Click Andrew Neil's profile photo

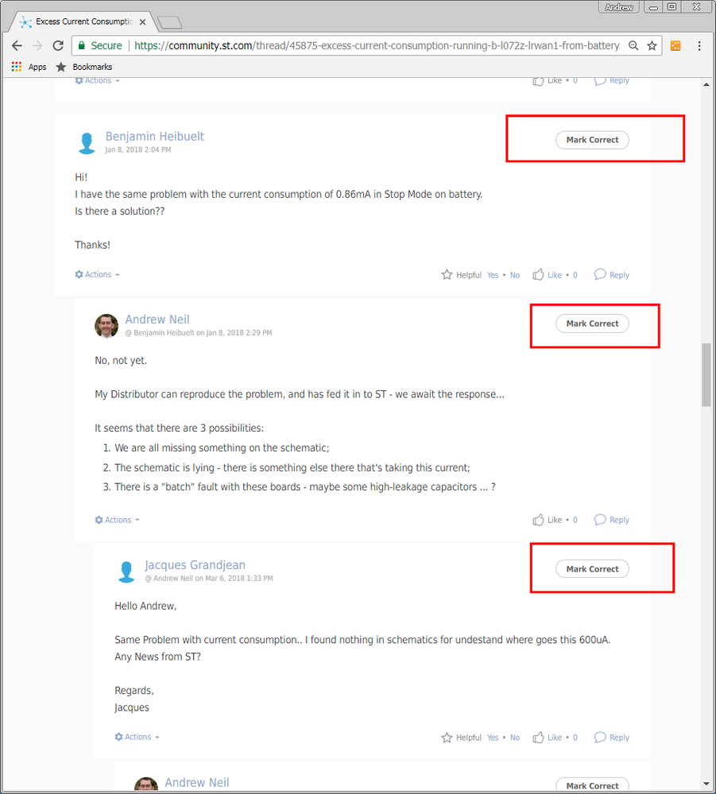(x=106, y=326)
